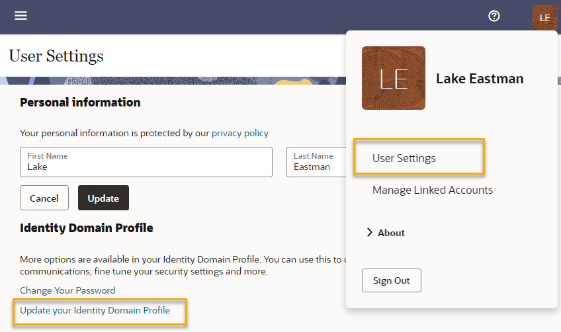Select User Settings in profile menu
This screenshot has width=561, height=332.
pos(404,158)
